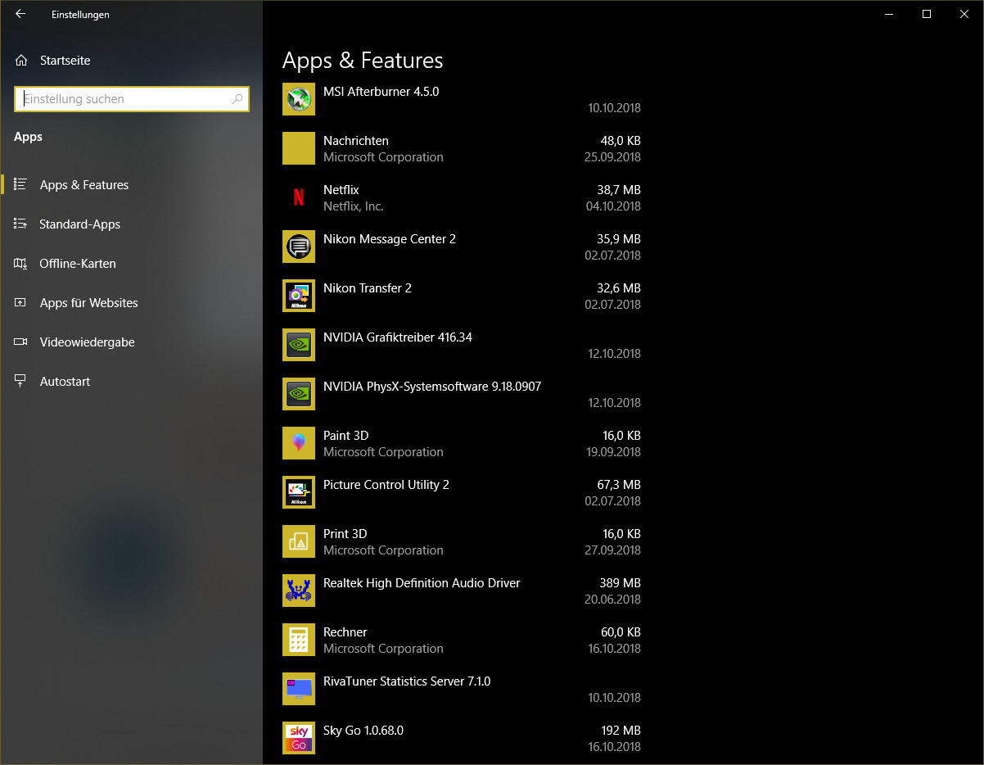Go to Offline-Karten settings
The image size is (984, 765).
click(x=131, y=264)
